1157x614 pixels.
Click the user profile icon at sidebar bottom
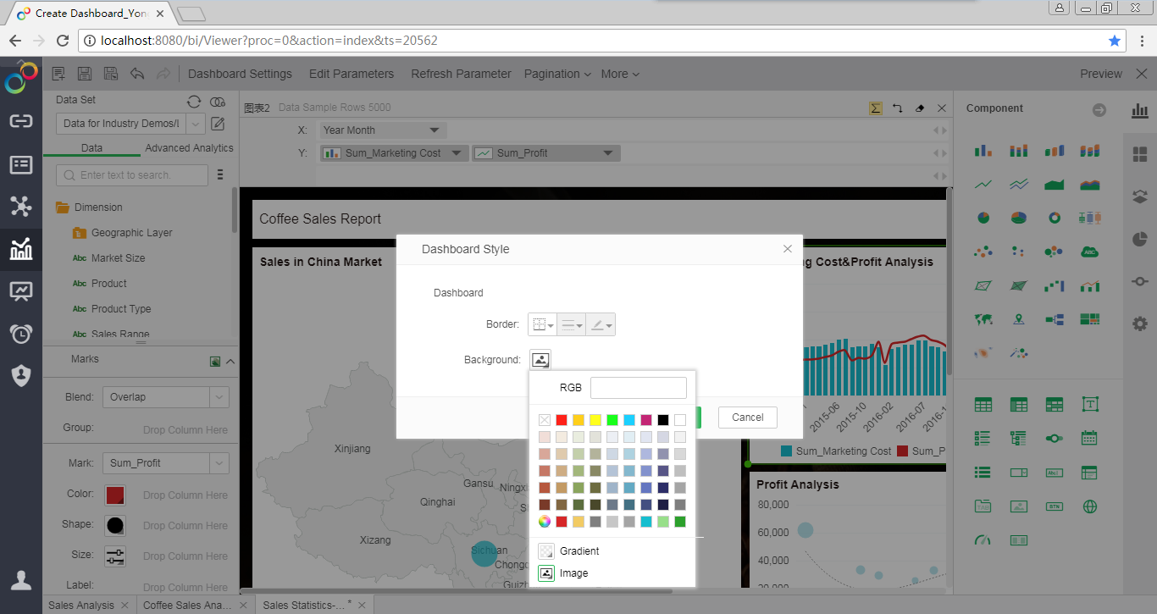[x=21, y=579]
